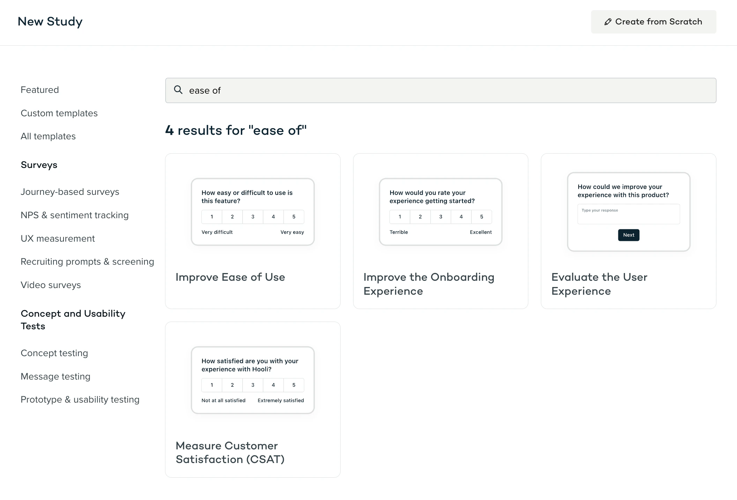Image resolution: width=737 pixels, height=500 pixels.
Task: Go to UX measurement templates
Action: tap(58, 238)
